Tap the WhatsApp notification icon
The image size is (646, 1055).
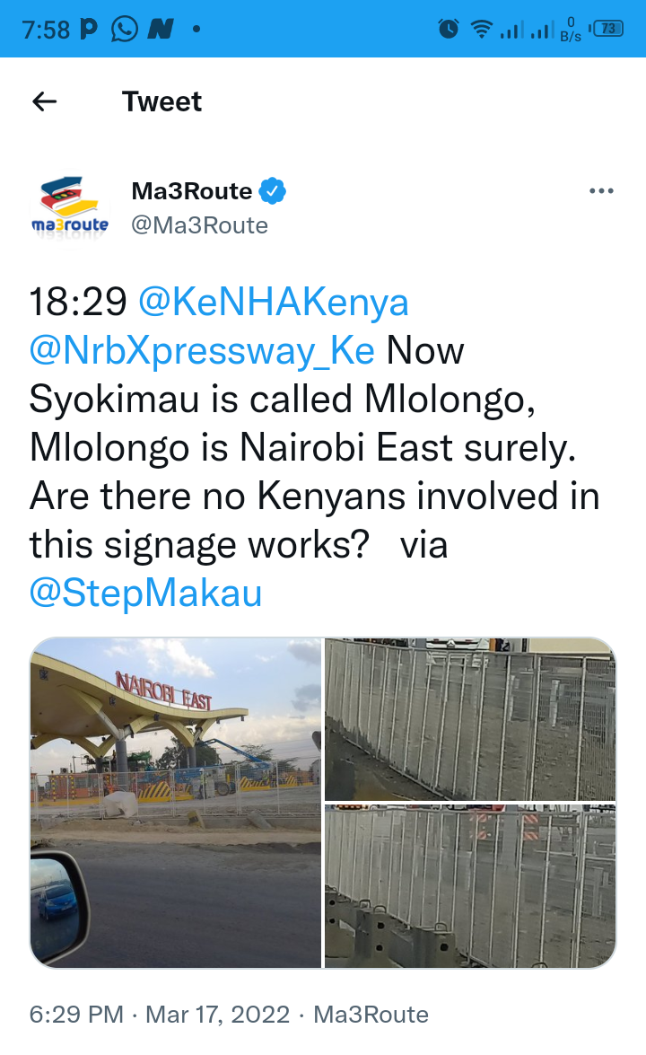(x=125, y=29)
